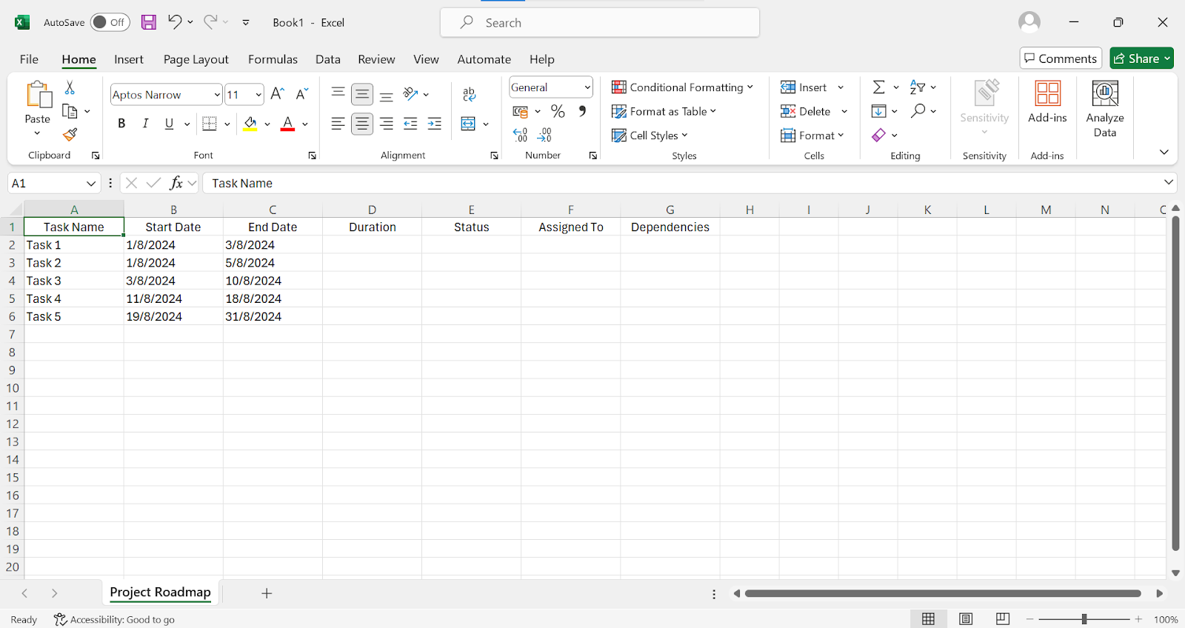Toggle Align Left
1185x628 pixels.
[338, 124]
